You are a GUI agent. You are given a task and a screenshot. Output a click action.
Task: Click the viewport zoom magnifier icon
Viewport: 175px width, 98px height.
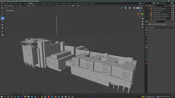(142, 19)
